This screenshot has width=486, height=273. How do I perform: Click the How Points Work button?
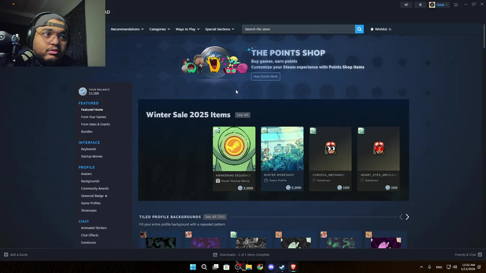tap(265, 77)
